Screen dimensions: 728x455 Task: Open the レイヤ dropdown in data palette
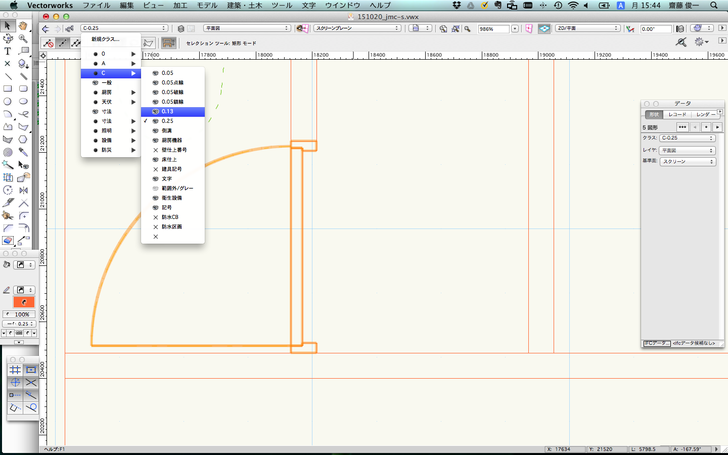[x=687, y=151]
